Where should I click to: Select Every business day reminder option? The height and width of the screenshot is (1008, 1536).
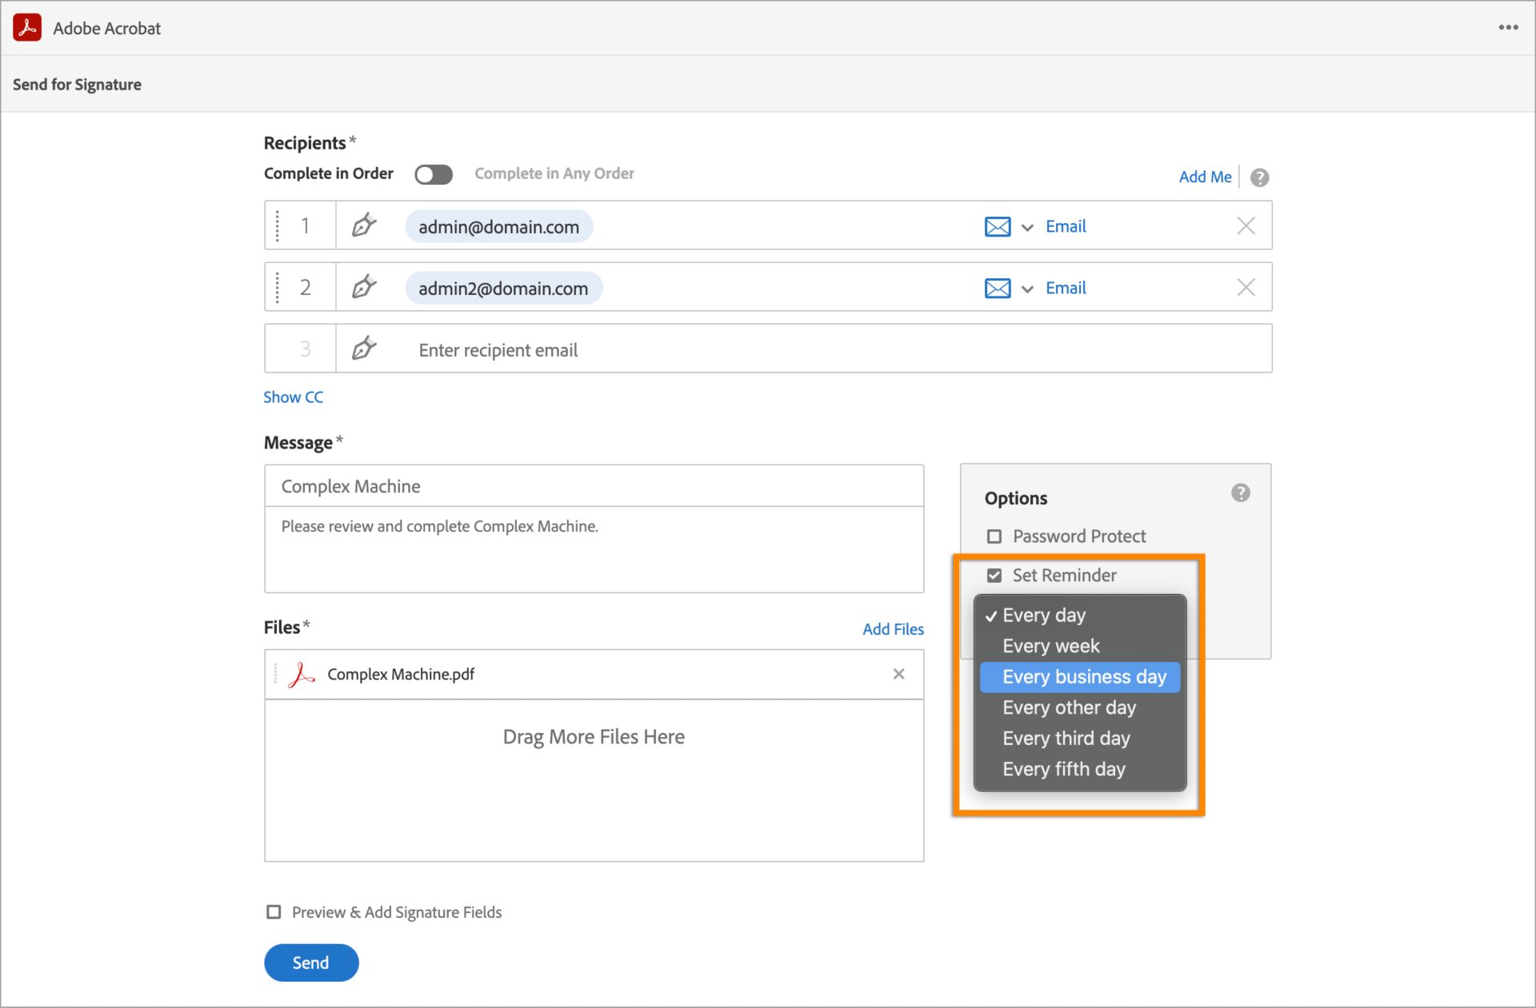(x=1084, y=676)
